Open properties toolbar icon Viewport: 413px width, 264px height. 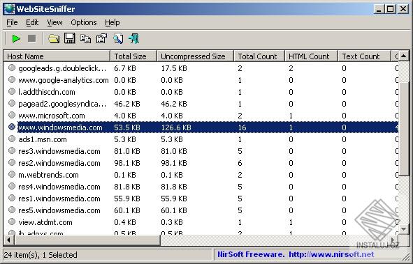pyautogui.click(x=101, y=38)
